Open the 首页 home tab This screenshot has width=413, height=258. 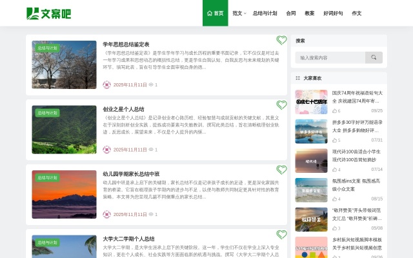(x=215, y=13)
